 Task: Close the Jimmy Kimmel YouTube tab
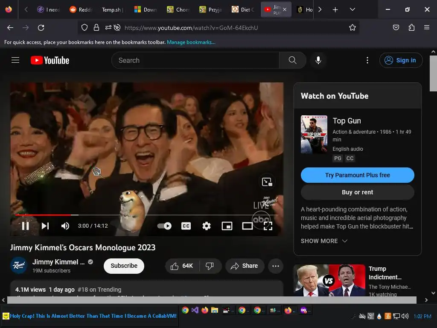pyautogui.click(x=285, y=9)
